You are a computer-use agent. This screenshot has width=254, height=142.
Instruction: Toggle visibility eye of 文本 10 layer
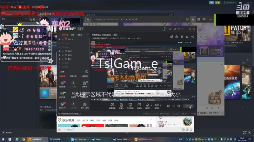click(59, 39)
